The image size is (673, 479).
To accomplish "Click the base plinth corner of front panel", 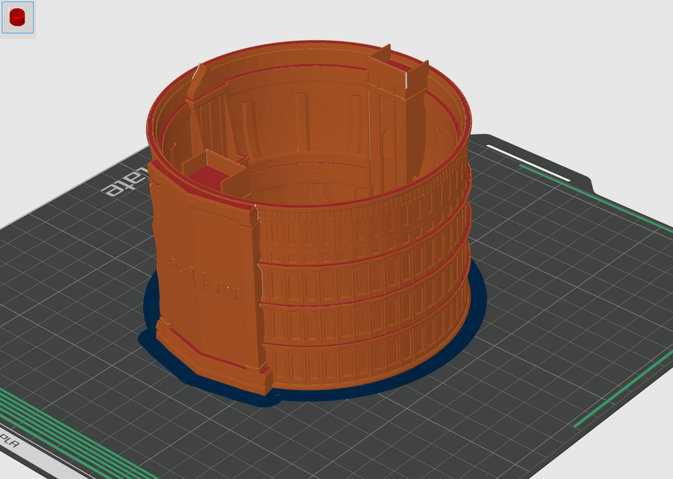I will (260, 380).
